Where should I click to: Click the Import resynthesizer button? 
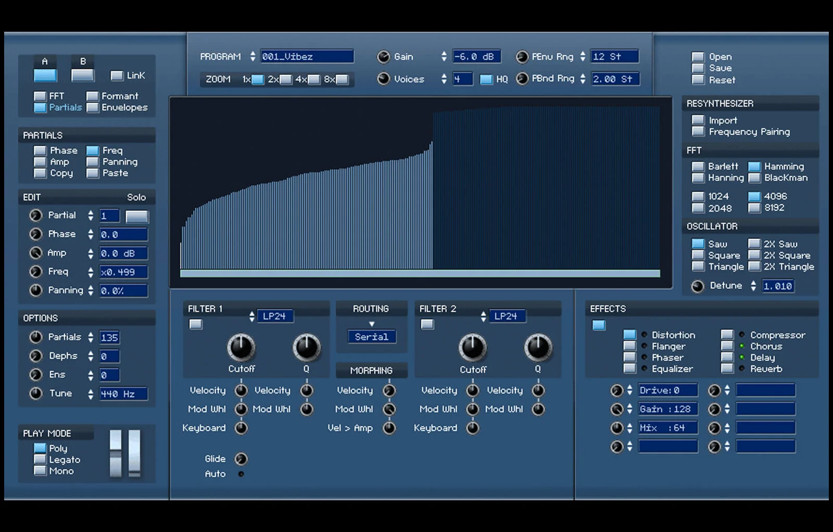point(698,120)
